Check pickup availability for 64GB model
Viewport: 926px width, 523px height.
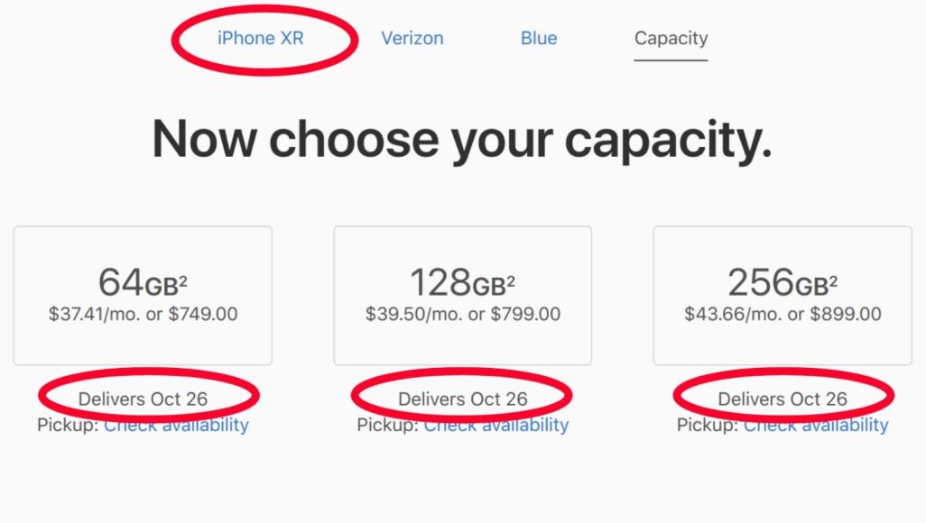click(176, 426)
